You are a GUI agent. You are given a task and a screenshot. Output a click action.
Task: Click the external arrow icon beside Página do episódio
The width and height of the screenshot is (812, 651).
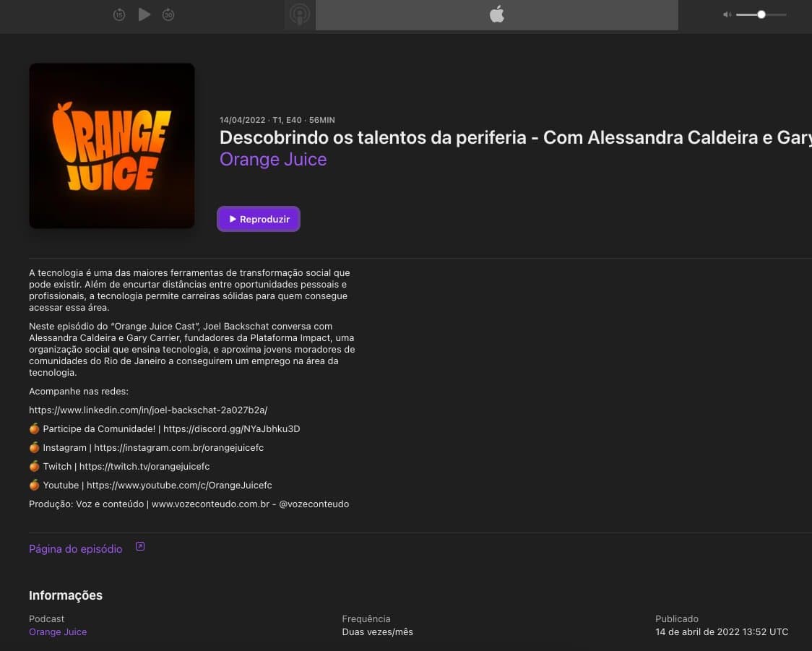point(140,547)
